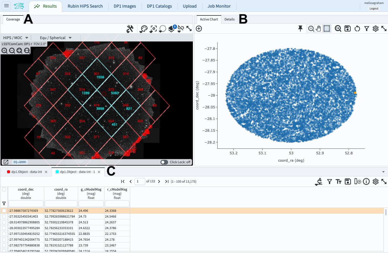The image size is (388, 253).
Task: Add a new chart with plus icon
Action: [199, 29]
